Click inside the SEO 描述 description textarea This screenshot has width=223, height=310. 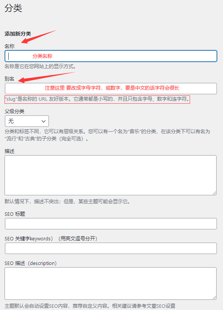pyautogui.click(x=111, y=284)
